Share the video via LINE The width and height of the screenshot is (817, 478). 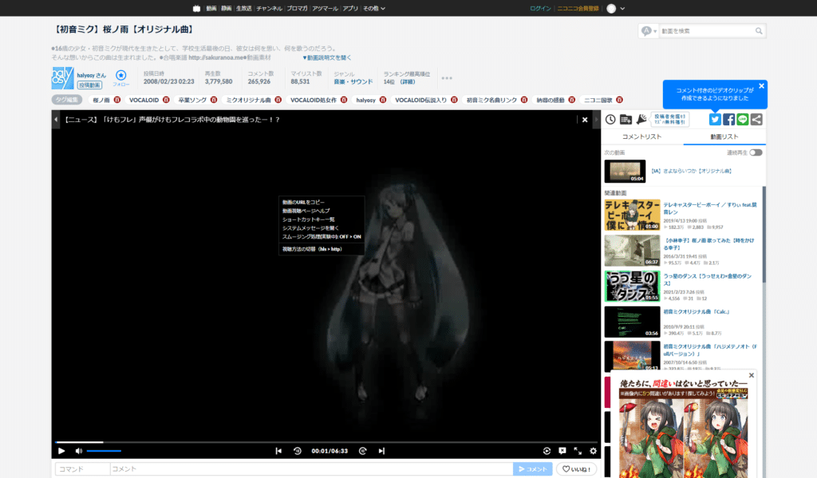[x=742, y=120]
